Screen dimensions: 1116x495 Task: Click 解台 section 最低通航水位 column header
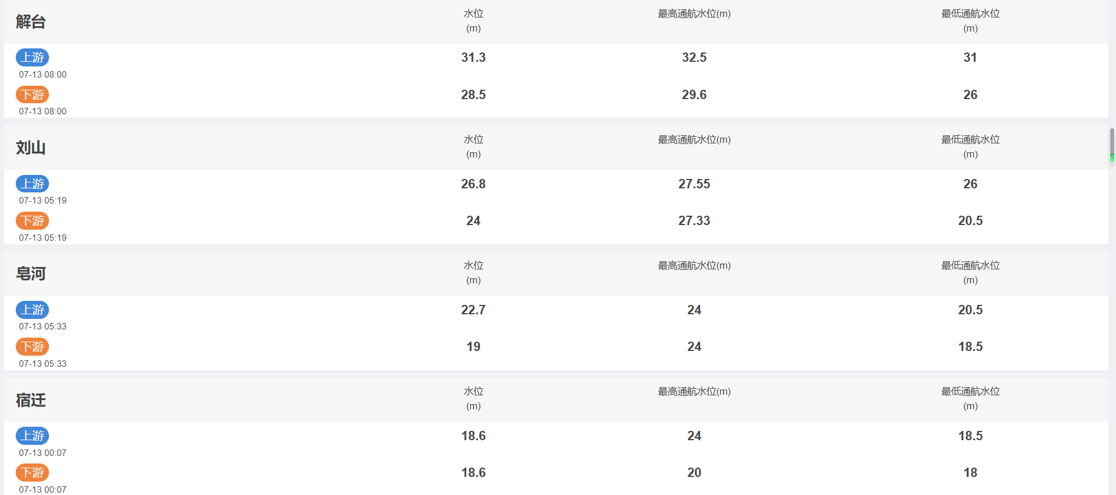tap(970, 20)
